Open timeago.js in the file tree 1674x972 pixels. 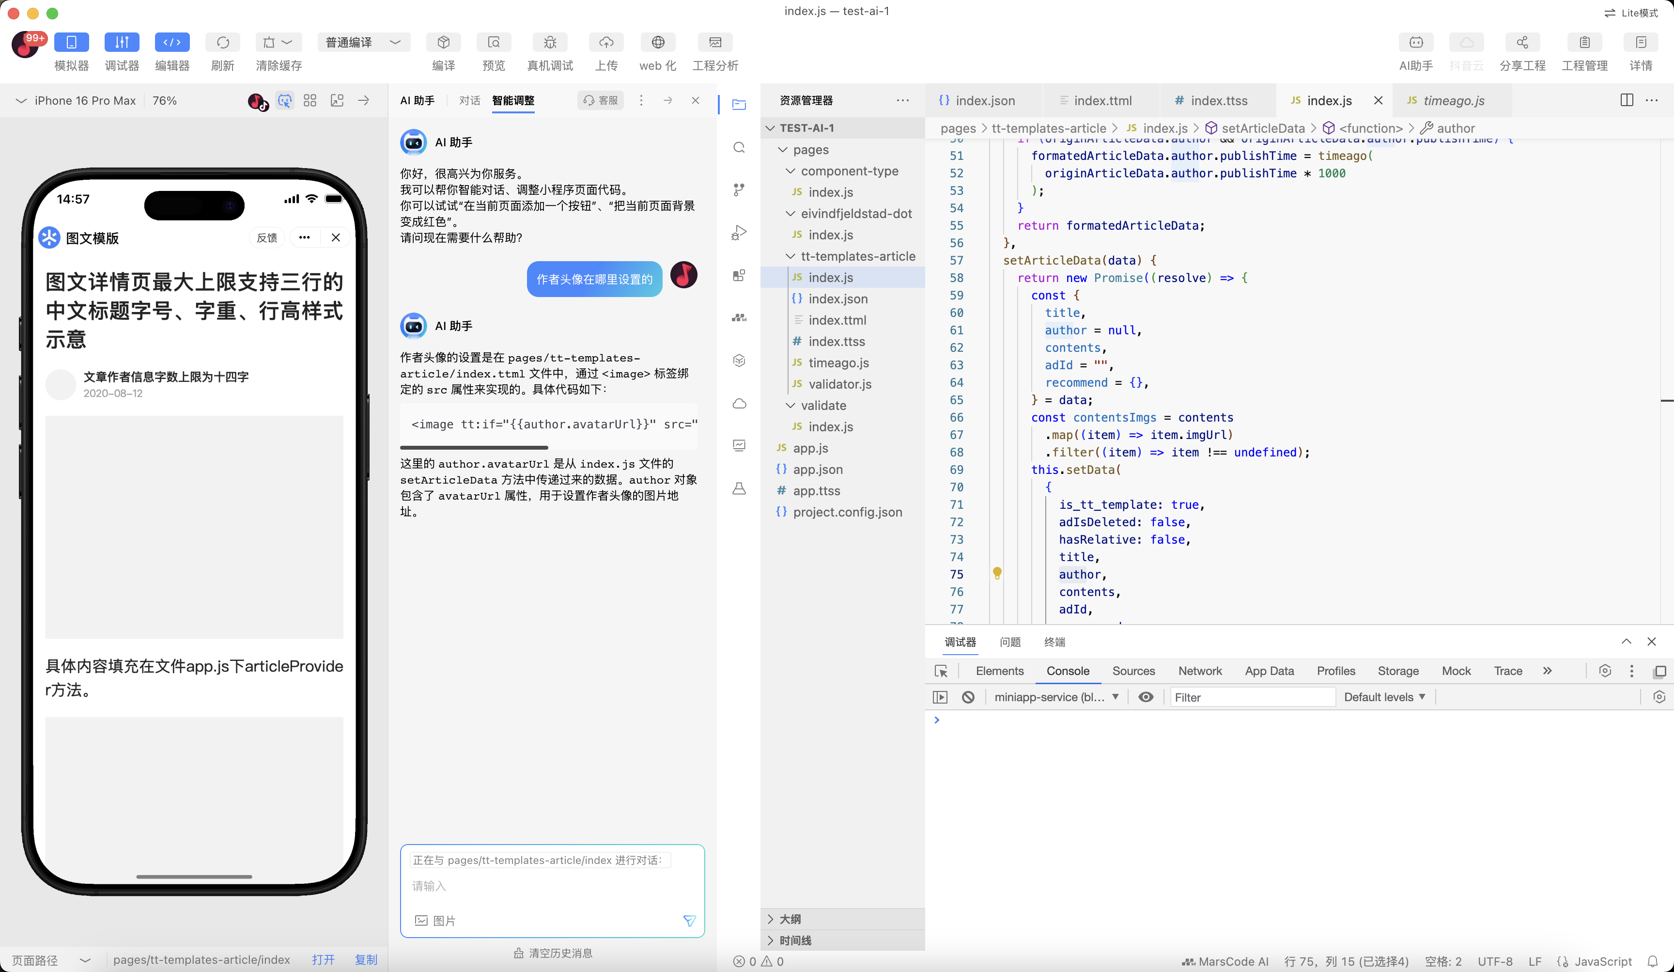tap(843, 363)
